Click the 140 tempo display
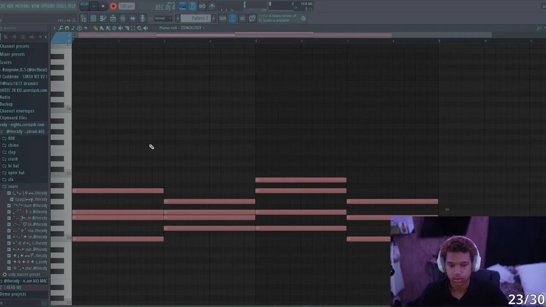Image resolution: width=546 pixels, height=307 pixels. [127, 6]
